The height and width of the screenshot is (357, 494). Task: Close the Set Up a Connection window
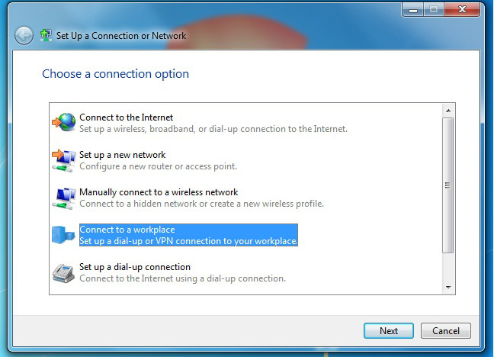462,9
